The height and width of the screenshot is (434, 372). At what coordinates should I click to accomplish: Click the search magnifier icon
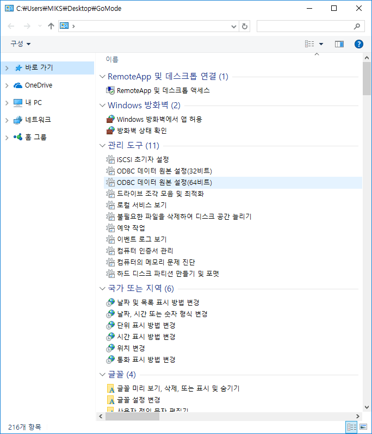[357, 26]
